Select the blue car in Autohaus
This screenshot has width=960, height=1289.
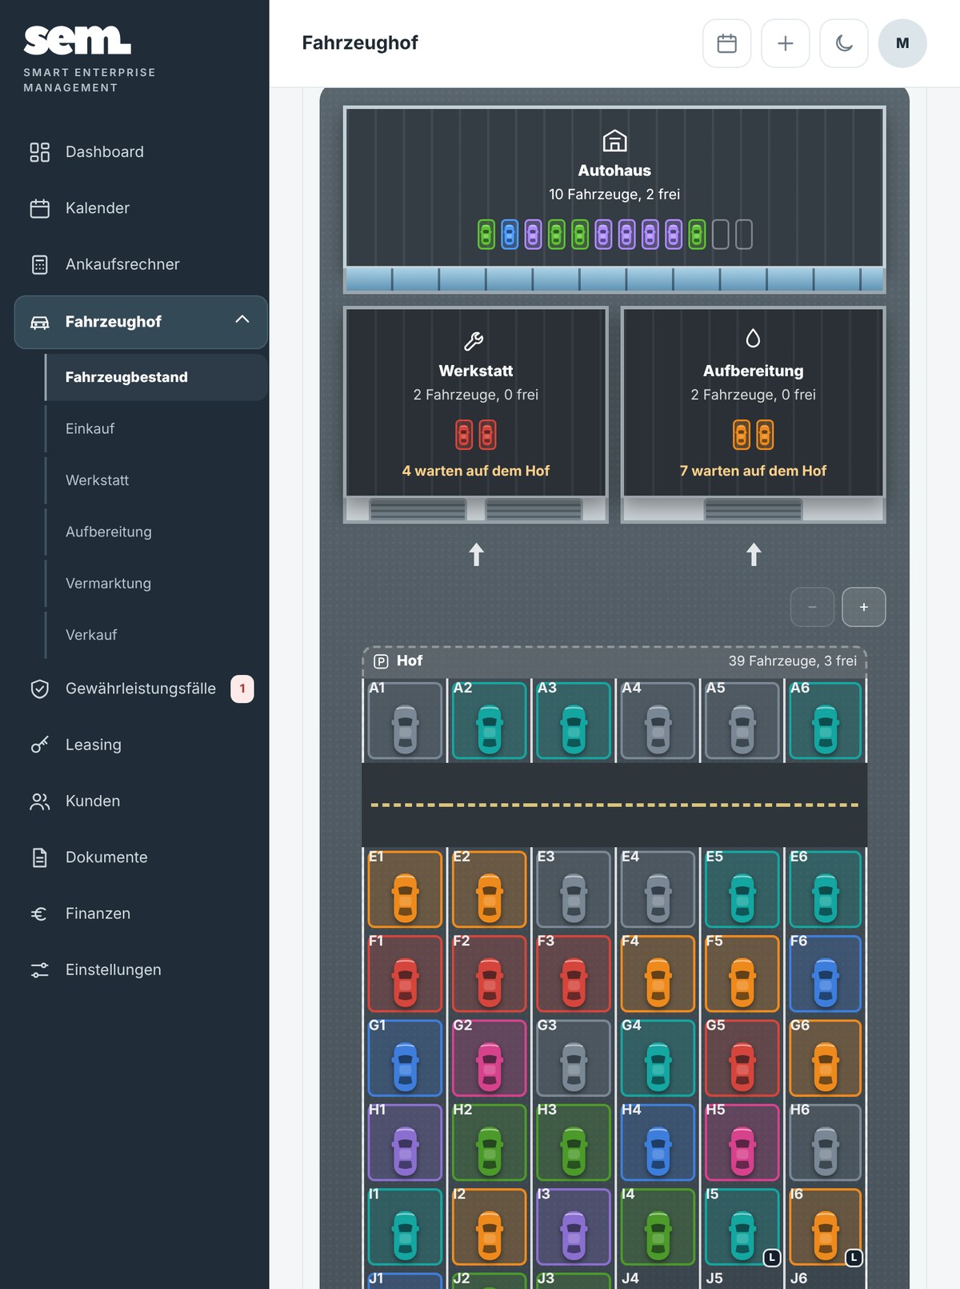pyautogui.click(x=510, y=235)
